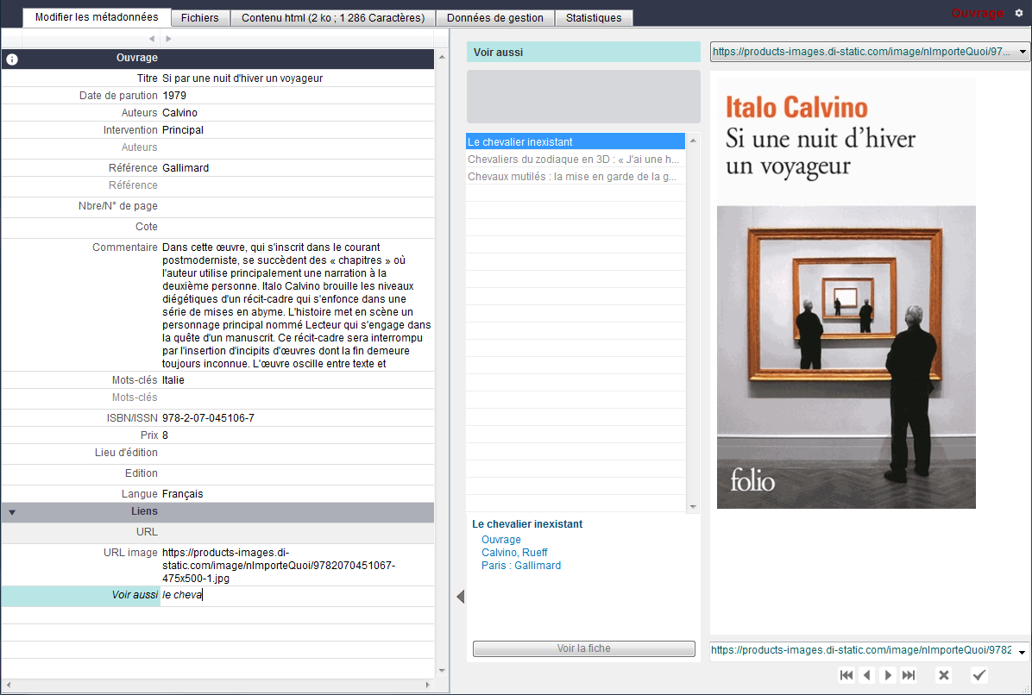Edit the Référence Gallimard field

coord(298,167)
